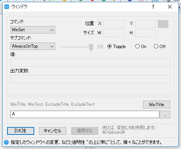Click the position X input field
Screen dimensions: 181x149
coord(114,24)
